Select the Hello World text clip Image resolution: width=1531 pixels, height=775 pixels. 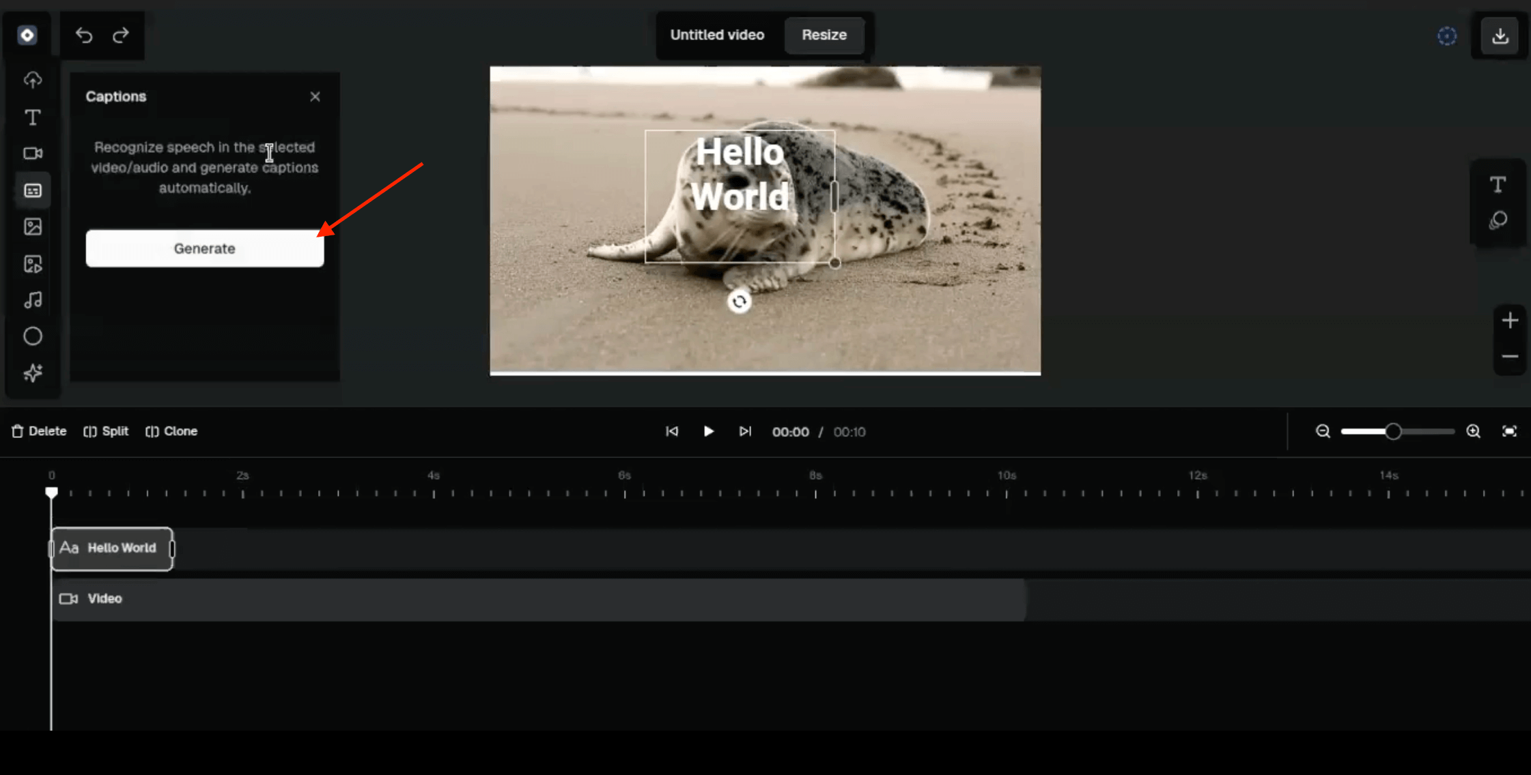[113, 548]
